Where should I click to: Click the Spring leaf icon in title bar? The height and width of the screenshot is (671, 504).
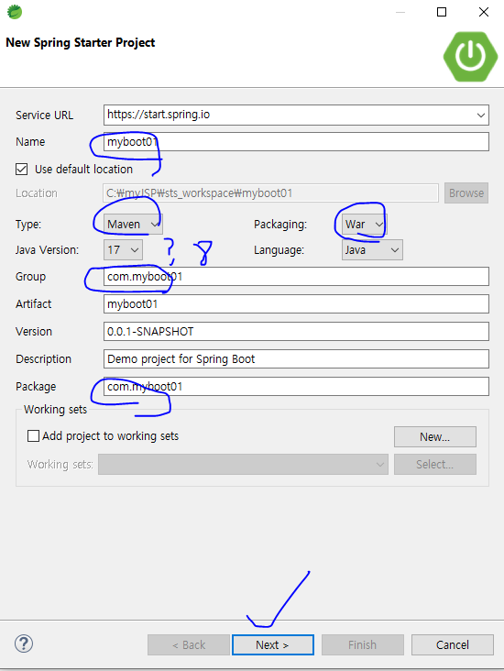(15, 12)
